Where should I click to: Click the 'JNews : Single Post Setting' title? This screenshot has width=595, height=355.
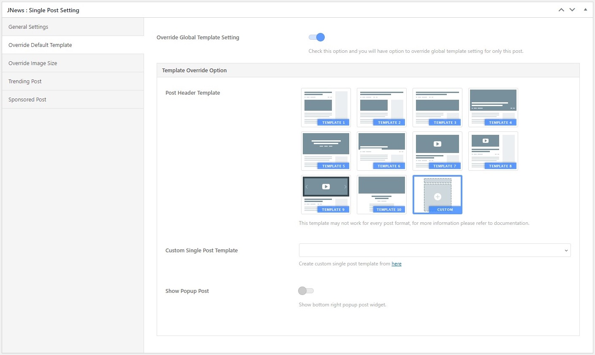pyautogui.click(x=43, y=10)
